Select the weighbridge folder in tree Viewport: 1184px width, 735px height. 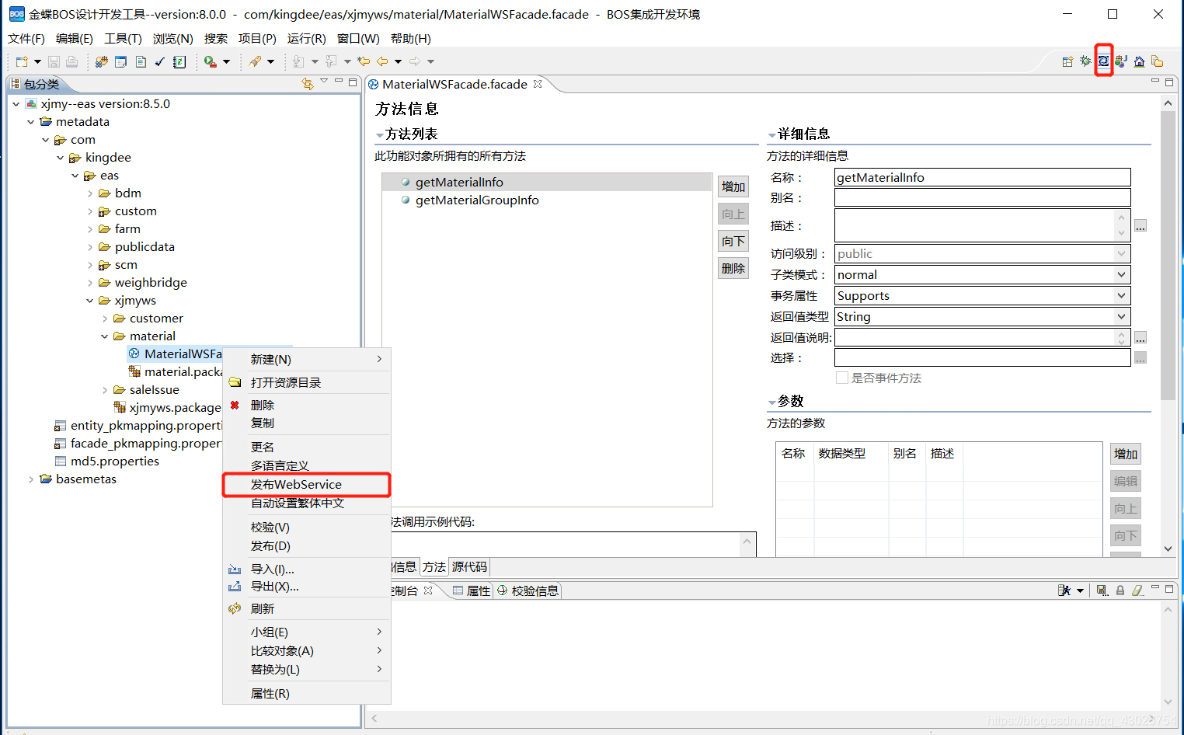click(x=151, y=283)
